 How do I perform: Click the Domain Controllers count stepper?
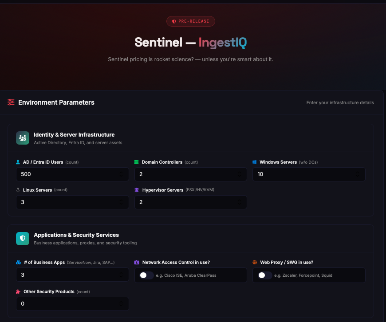click(240, 174)
